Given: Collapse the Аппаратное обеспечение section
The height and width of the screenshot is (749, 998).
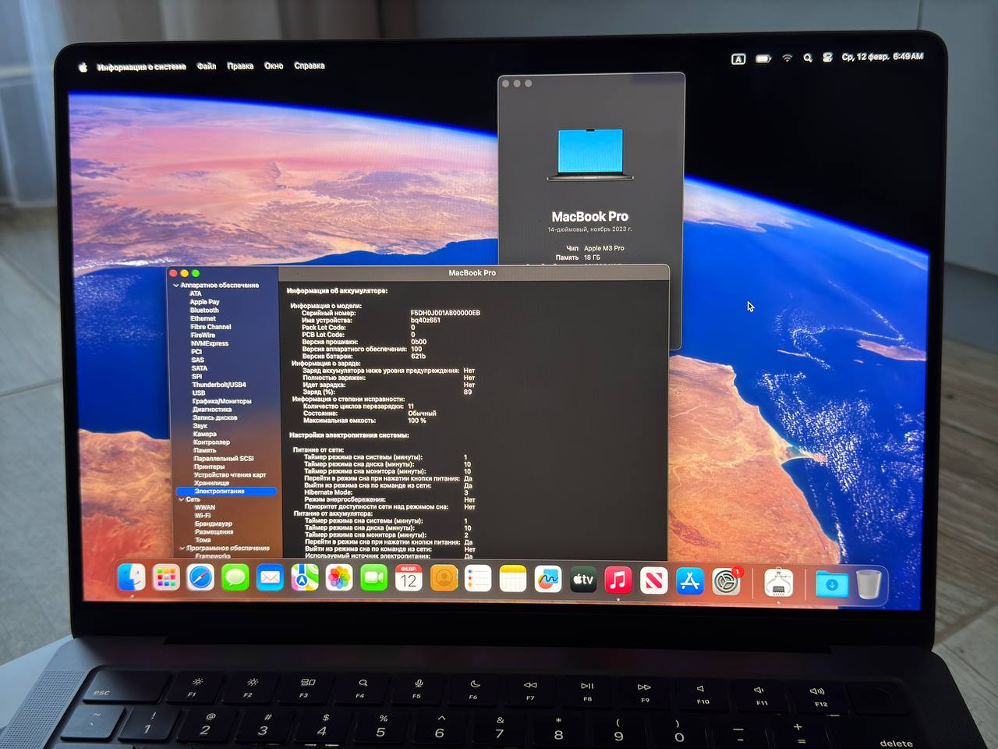Looking at the screenshot, I should point(175,286).
